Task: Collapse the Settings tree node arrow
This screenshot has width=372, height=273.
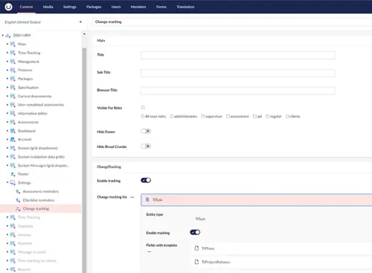Action: pyautogui.click(x=7, y=182)
